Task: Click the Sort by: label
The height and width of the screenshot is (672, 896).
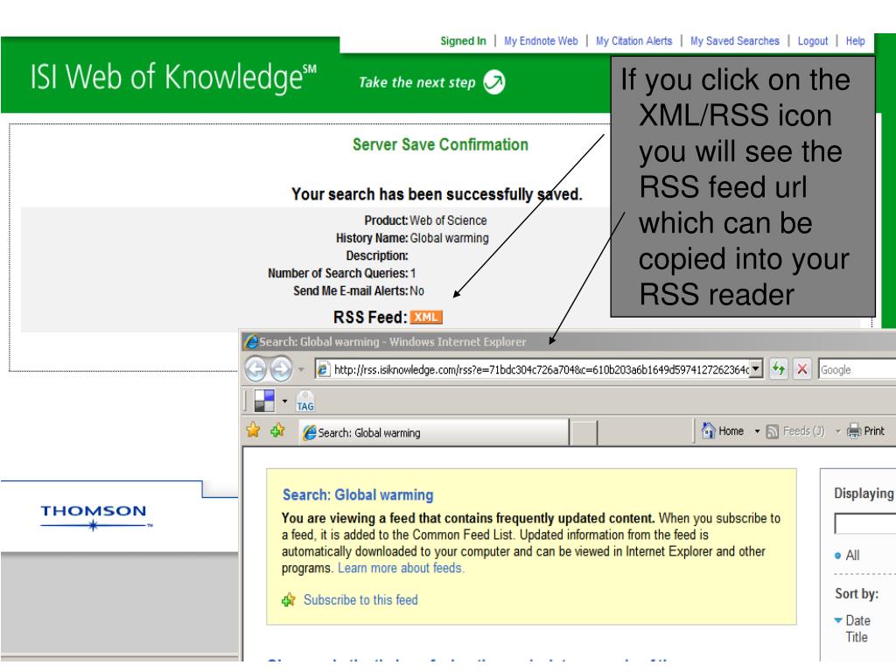Action: coord(857,594)
